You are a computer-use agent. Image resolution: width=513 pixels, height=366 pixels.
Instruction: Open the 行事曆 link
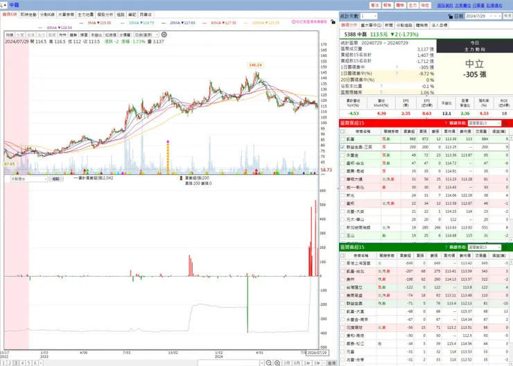tap(478, 6)
